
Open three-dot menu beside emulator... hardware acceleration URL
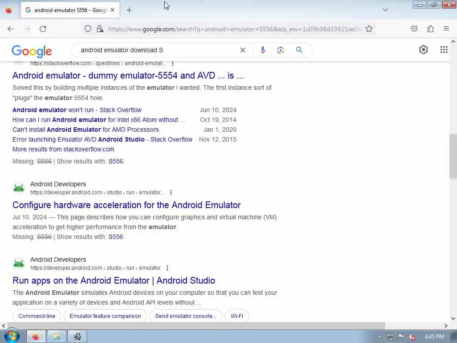coord(171,192)
